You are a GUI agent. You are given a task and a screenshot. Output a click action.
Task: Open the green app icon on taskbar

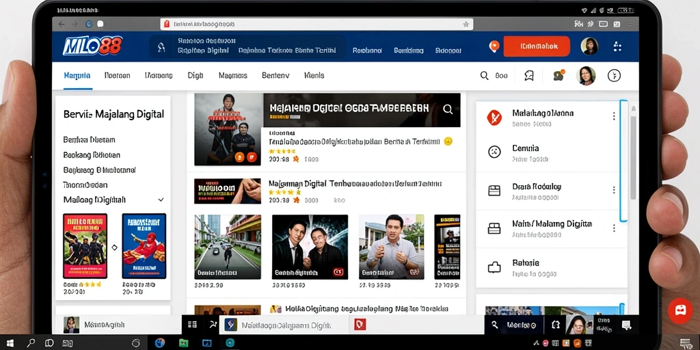(183, 343)
